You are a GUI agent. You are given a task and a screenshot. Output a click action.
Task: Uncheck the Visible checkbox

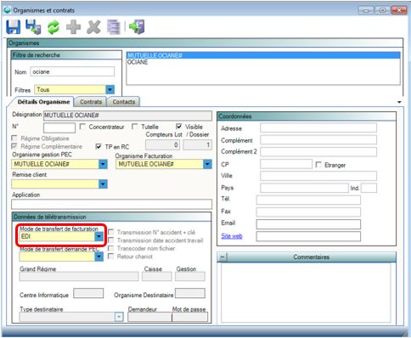coord(179,127)
